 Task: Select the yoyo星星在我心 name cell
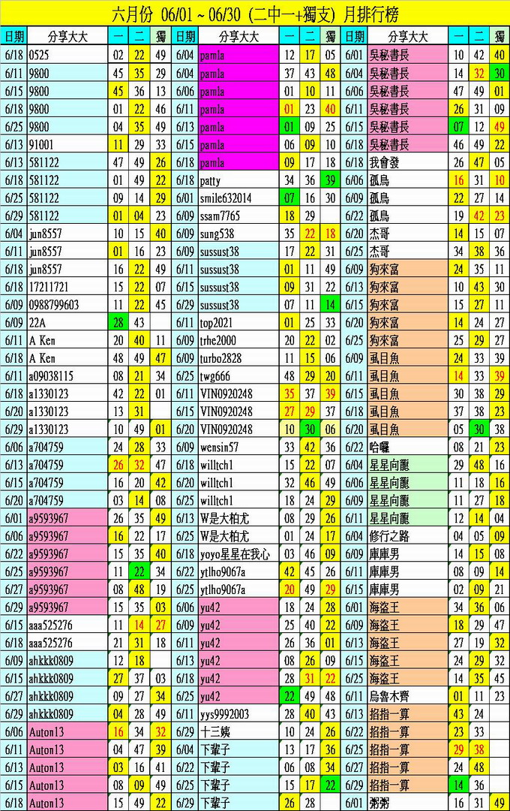pos(238,554)
